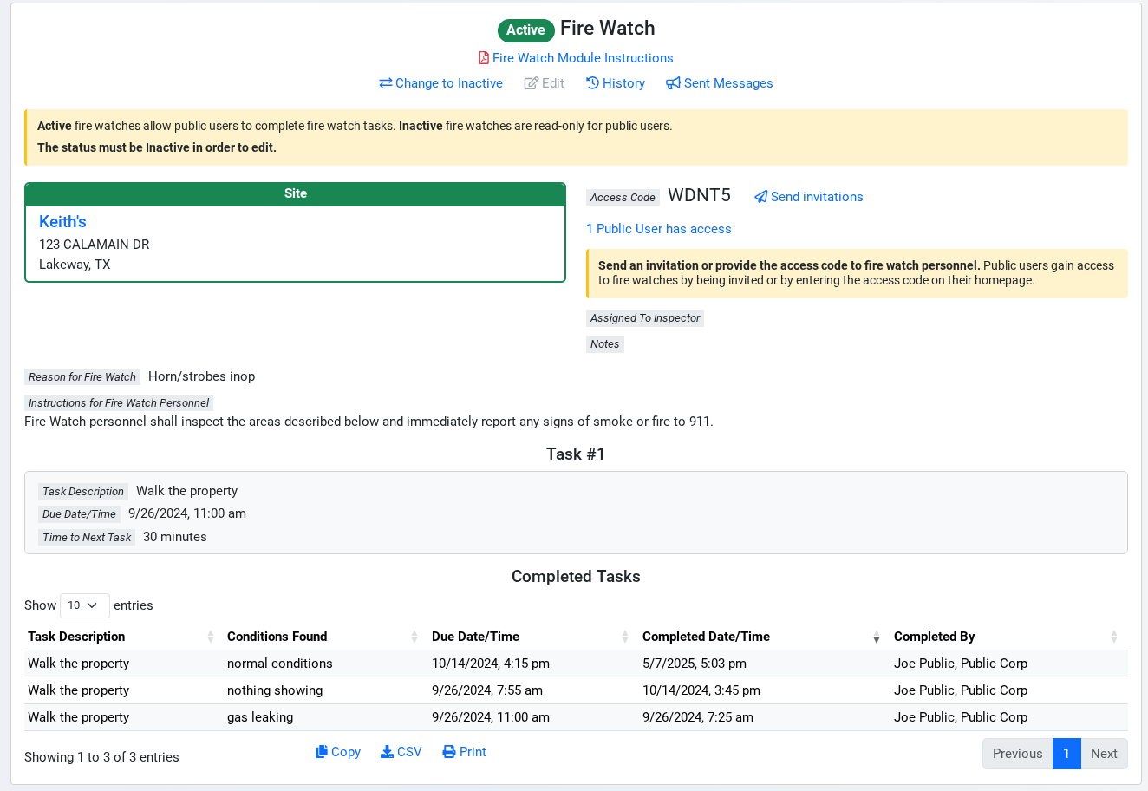Open the 1 Public User has access link
Image resolution: width=1148 pixels, height=791 pixels.
pos(658,229)
